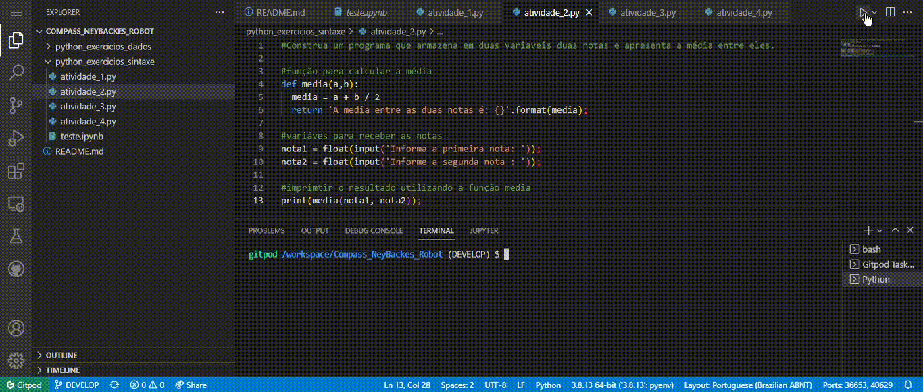Change end of line sequence LF
Image resolution: width=923 pixels, height=392 pixels.
[x=521, y=385]
